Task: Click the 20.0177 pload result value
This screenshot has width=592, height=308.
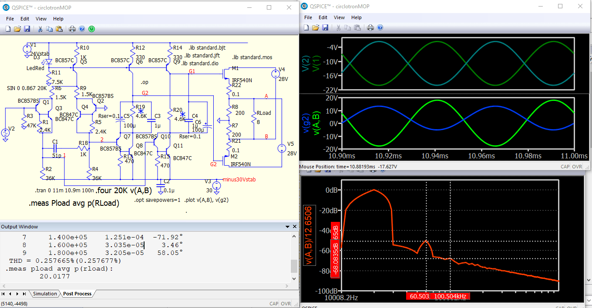Action: (x=54, y=276)
